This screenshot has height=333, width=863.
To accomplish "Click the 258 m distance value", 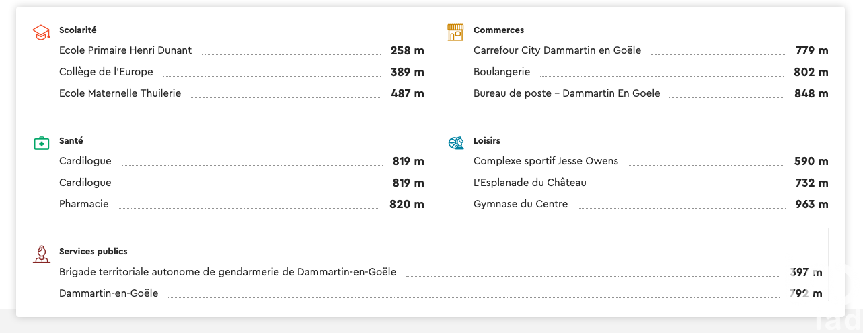I will tap(407, 51).
